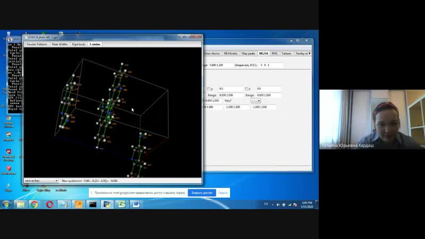Select the 3-amino structure tab
Screen dimensions: 425x239
pyautogui.click(x=95, y=44)
